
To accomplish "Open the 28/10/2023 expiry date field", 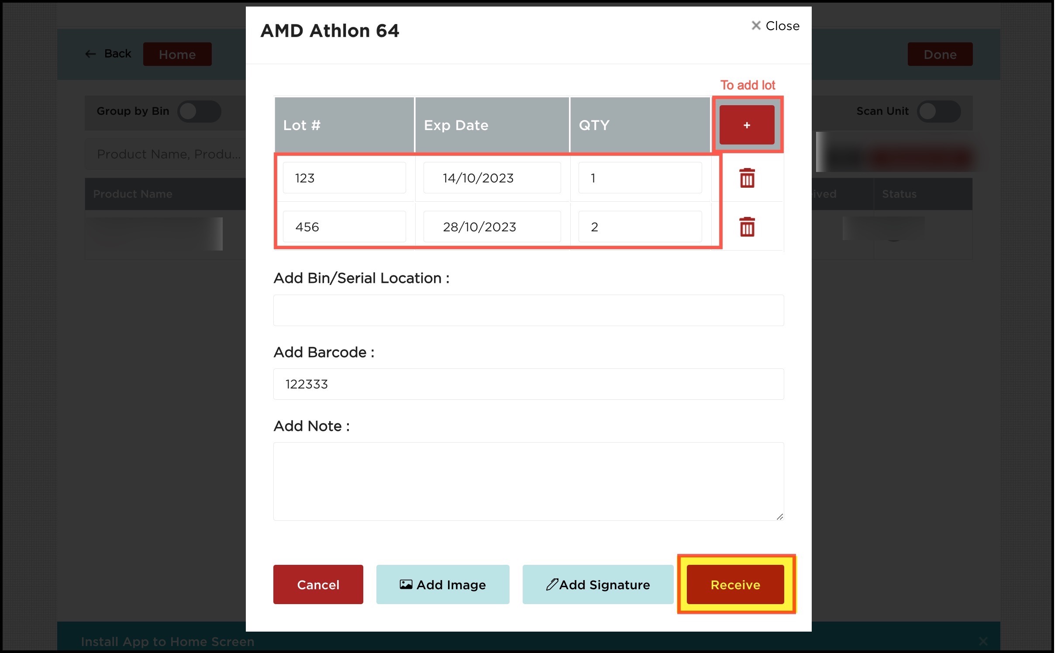I will click(x=492, y=227).
